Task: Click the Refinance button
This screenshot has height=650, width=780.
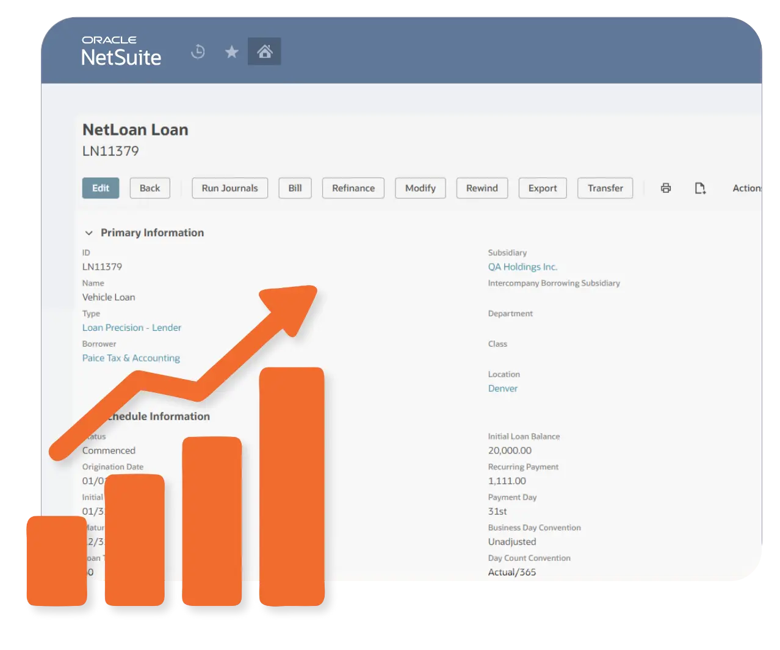Action: click(353, 188)
